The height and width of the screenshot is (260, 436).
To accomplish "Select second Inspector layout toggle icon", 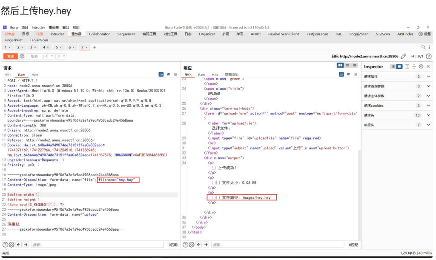I will point(399,67).
